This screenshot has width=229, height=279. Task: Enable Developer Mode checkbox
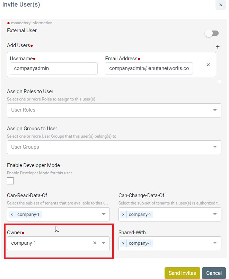pyautogui.click(x=10, y=181)
